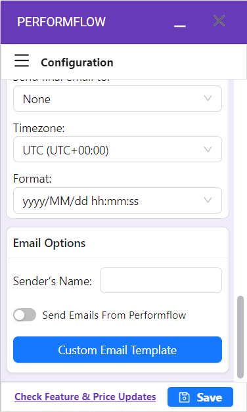Expand the Timezone UTC (UTC+00:00) selector
Viewport: 247px width, 412px height.
(118, 150)
